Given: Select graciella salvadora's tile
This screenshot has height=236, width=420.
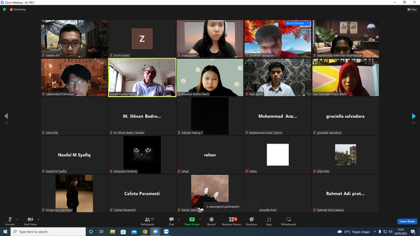Looking at the screenshot, I should point(346,116).
